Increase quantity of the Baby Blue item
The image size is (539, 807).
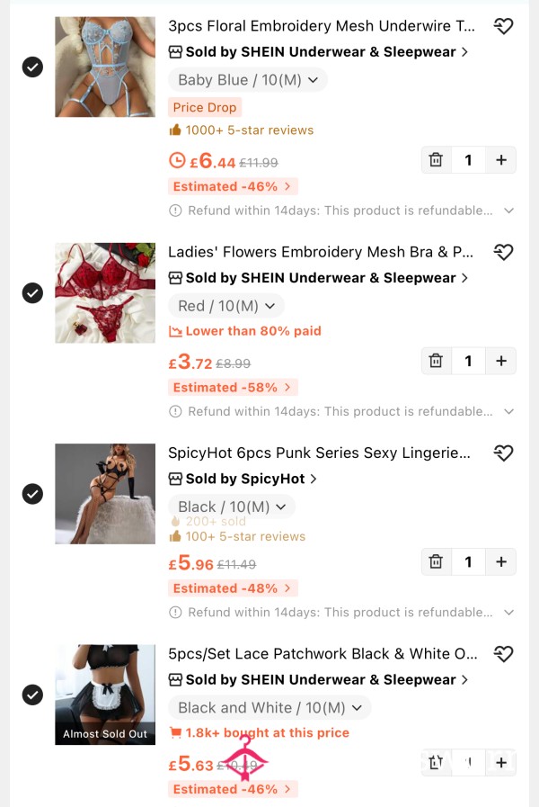coord(500,160)
